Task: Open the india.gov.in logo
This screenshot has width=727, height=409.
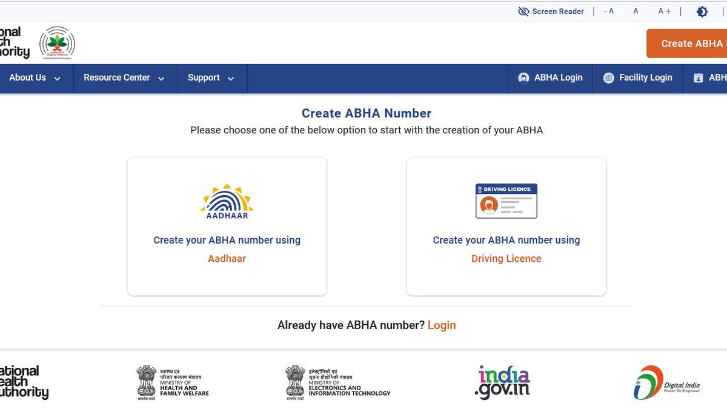Action: 503,382
